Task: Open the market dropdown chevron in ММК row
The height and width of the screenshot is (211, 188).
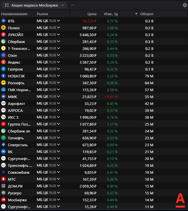Action: (x=58, y=96)
